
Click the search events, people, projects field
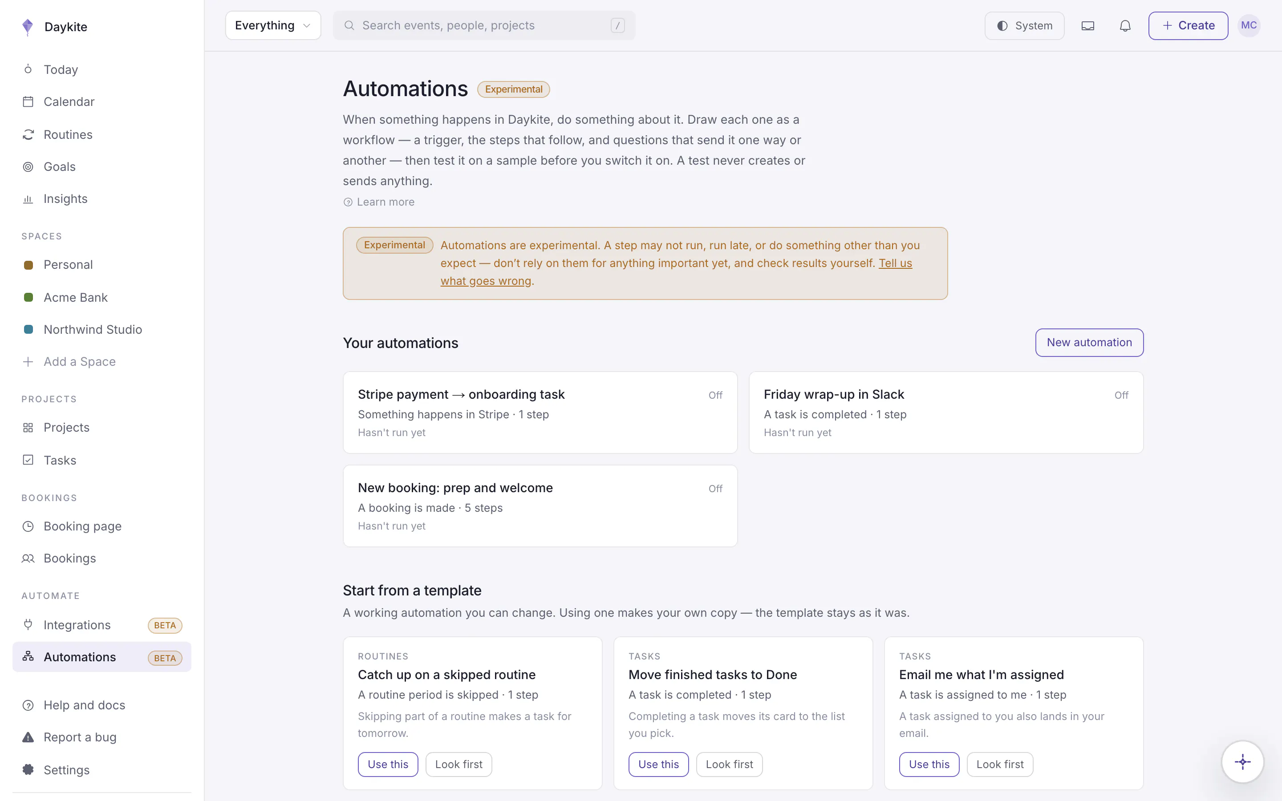click(484, 25)
